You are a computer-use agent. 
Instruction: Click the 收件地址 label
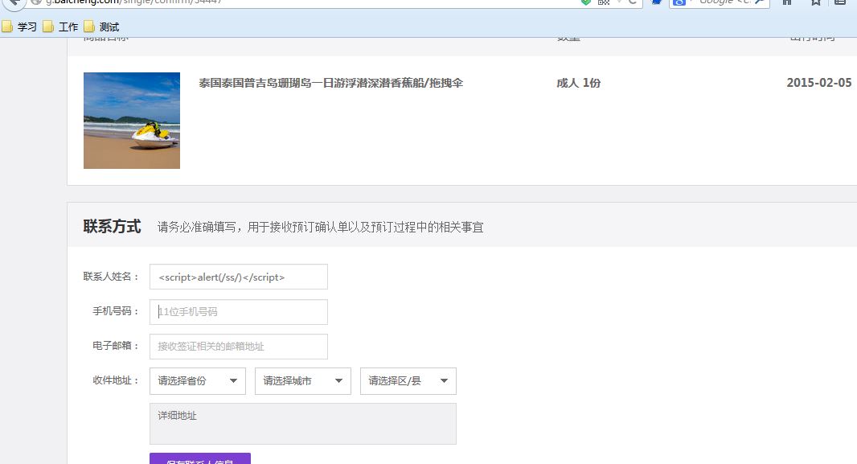pos(115,380)
